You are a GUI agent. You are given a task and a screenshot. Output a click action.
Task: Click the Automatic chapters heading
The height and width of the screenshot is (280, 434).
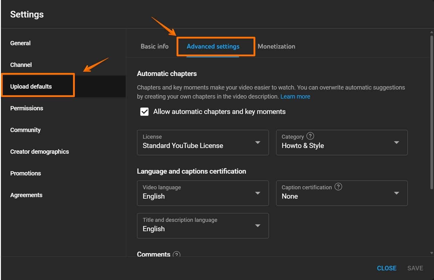167,74
